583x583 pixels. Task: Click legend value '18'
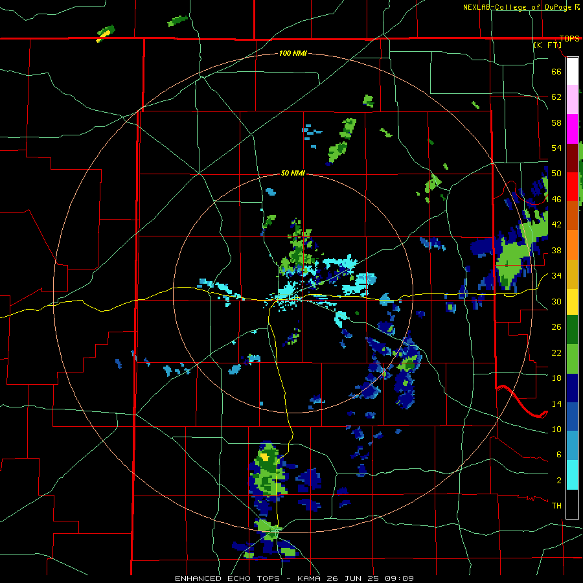(x=556, y=378)
